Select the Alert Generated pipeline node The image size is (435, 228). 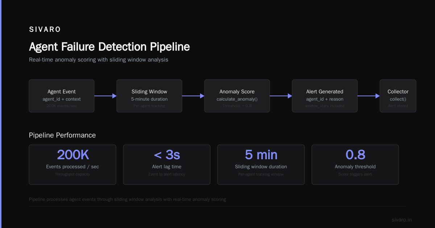click(325, 96)
